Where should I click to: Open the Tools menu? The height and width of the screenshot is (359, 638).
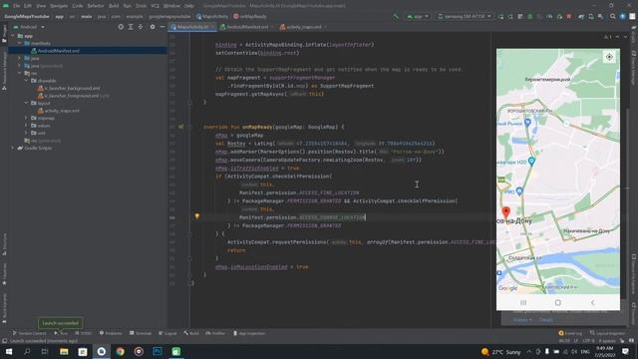[x=142, y=6]
